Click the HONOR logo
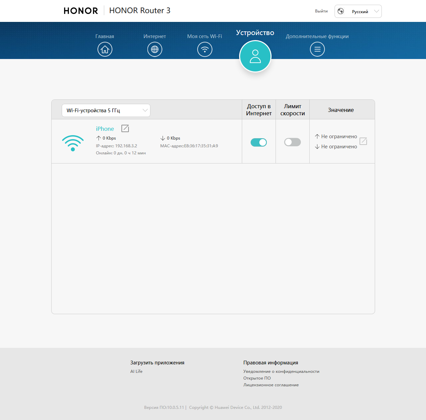Viewport: 426px width, 420px height. click(81, 11)
